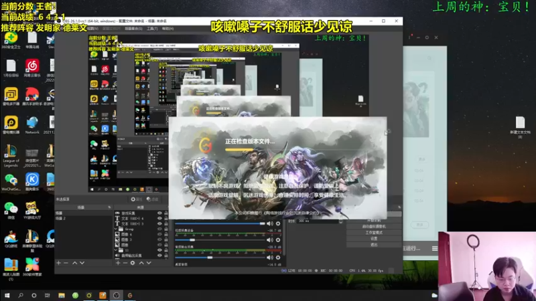536x301 pixels.
Task: Move scene down in Scenes panel
Action: [x=82, y=263]
